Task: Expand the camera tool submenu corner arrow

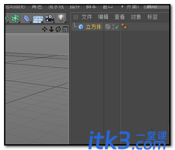Action: pyautogui.click(x=54, y=22)
